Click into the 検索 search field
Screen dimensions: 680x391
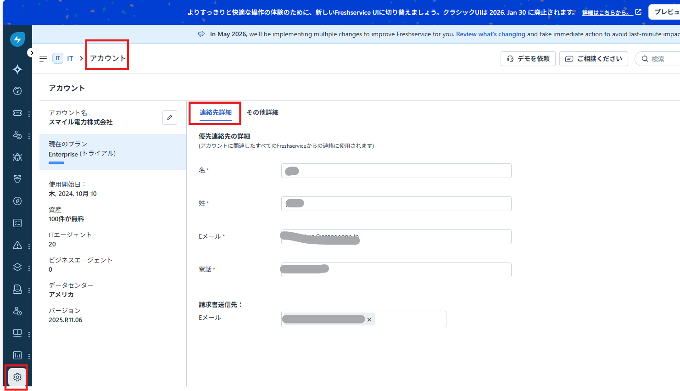click(x=658, y=59)
